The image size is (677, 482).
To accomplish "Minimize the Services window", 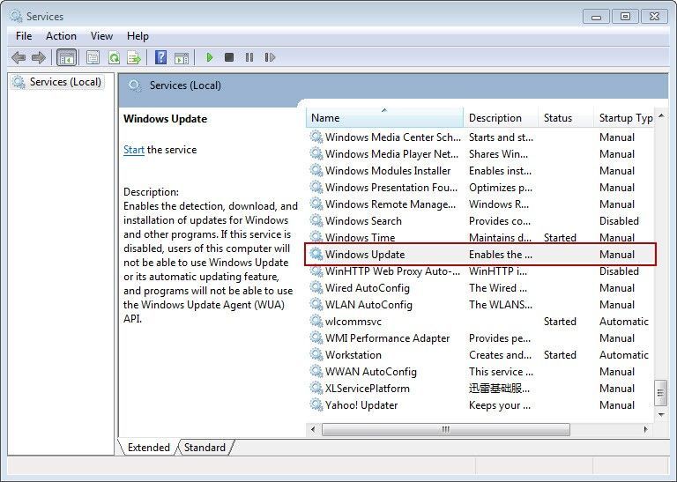I will pos(596,17).
